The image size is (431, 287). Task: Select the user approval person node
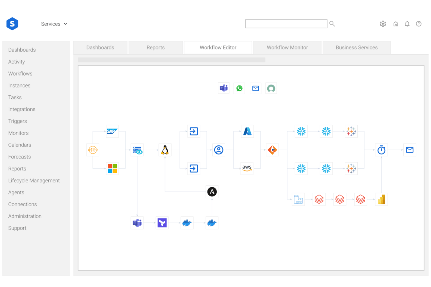click(219, 150)
